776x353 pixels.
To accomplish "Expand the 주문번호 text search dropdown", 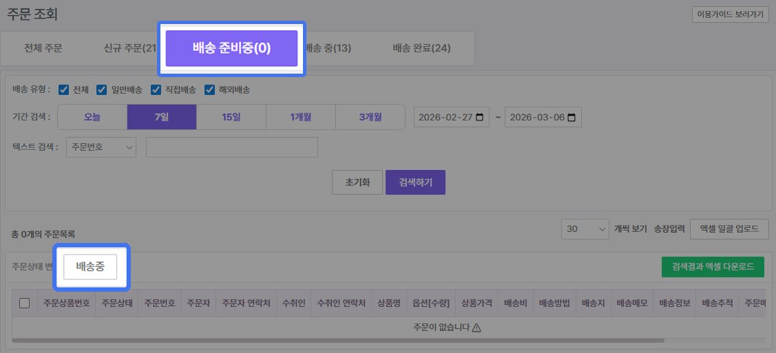I will coord(101,147).
